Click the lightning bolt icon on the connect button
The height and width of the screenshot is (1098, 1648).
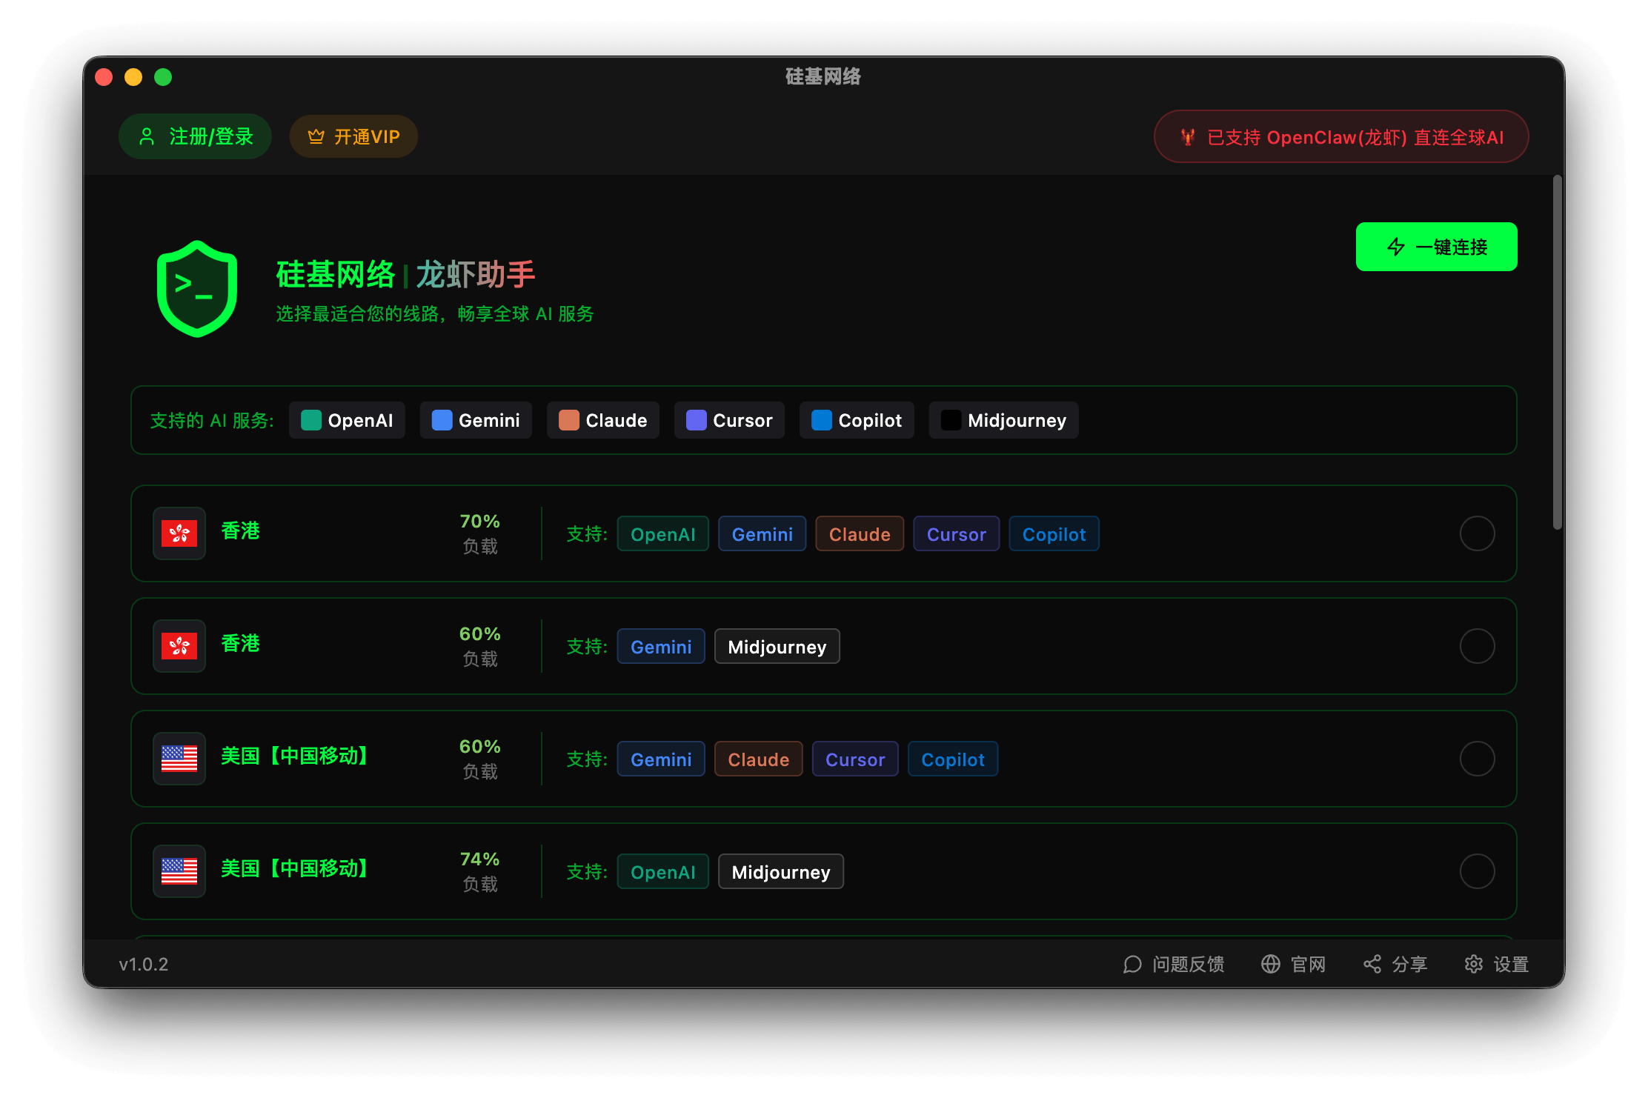[x=1396, y=247]
